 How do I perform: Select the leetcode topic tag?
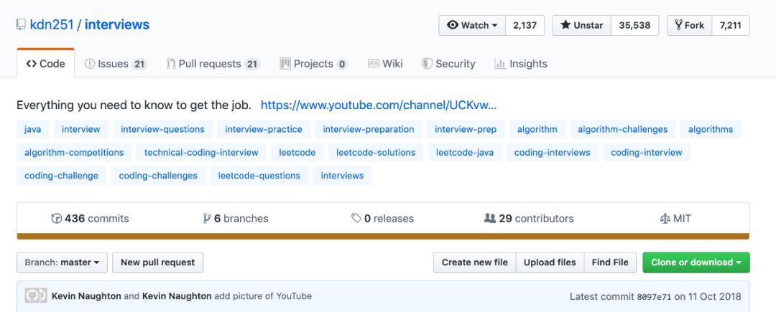click(297, 153)
